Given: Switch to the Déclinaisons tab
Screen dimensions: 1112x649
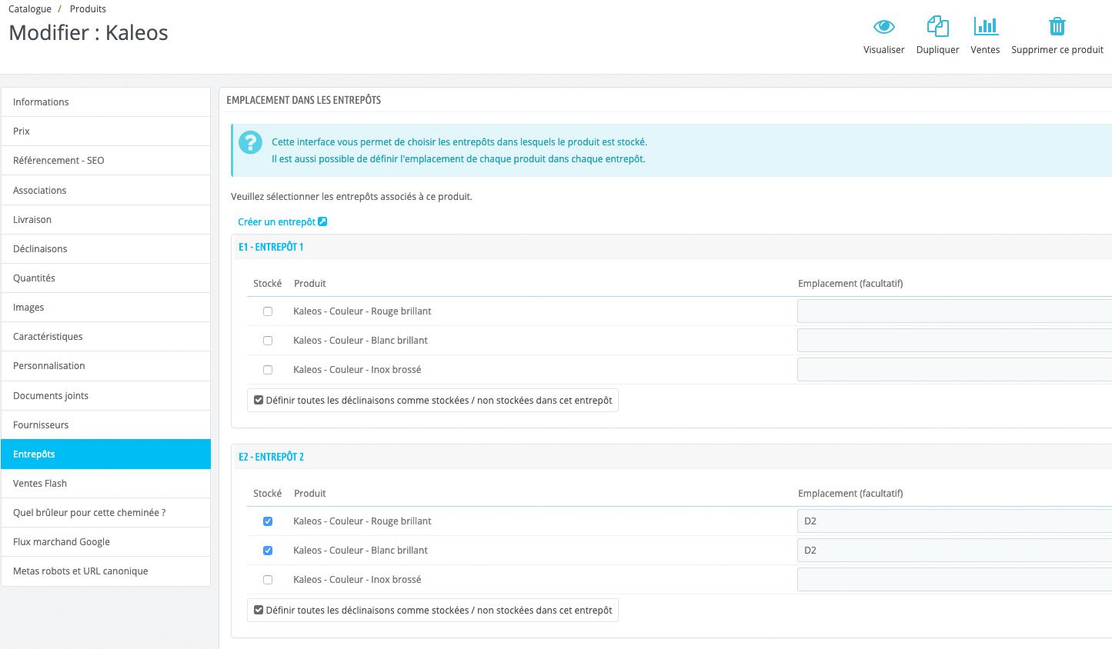Looking at the screenshot, I should coord(105,249).
